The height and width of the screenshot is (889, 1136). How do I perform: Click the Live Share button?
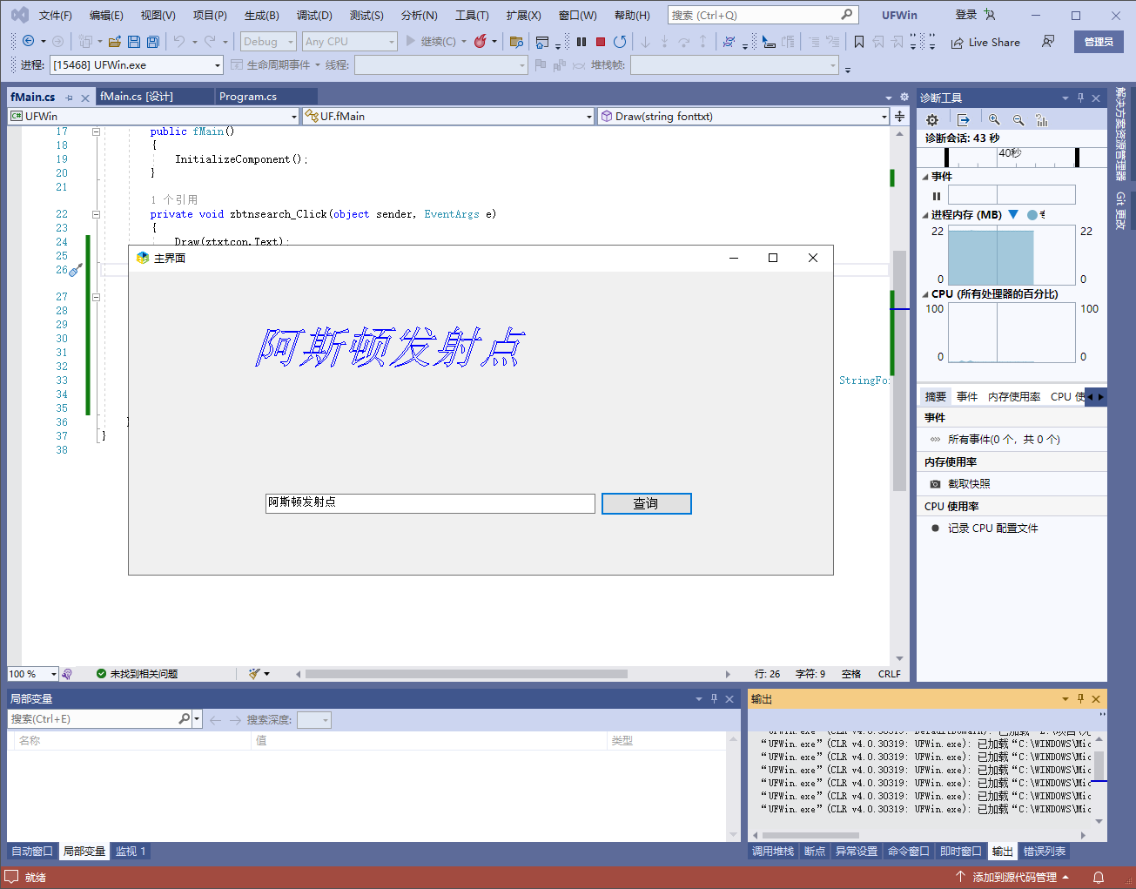pyautogui.click(x=985, y=42)
